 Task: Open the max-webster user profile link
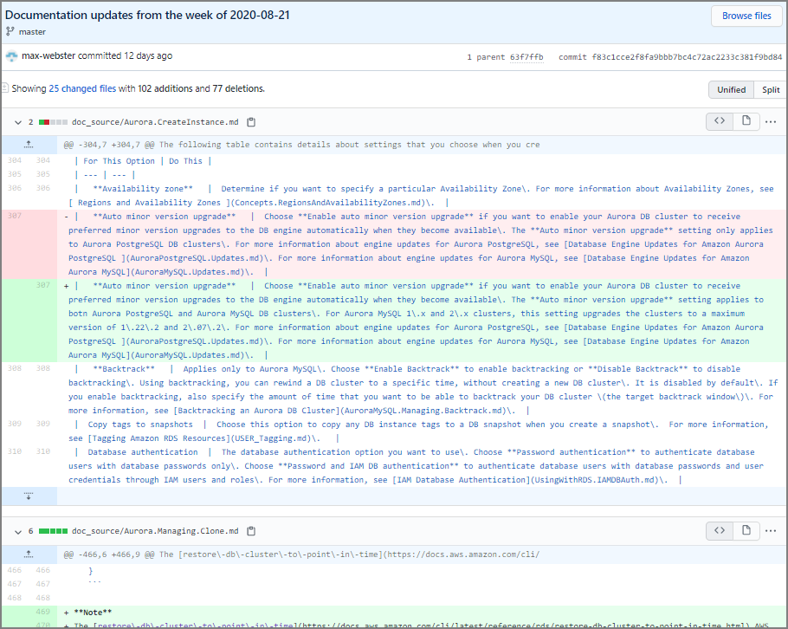click(x=48, y=56)
